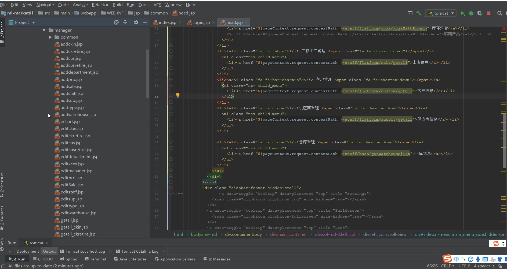Collapse all nodes in the Project panel
This screenshot has height=269, width=507.
click(125, 22)
